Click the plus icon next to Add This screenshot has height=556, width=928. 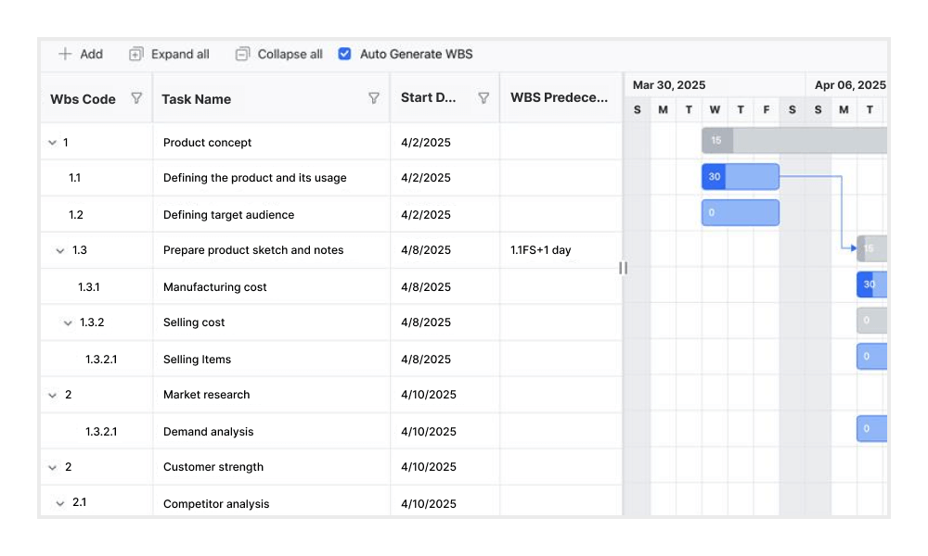click(x=63, y=54)
